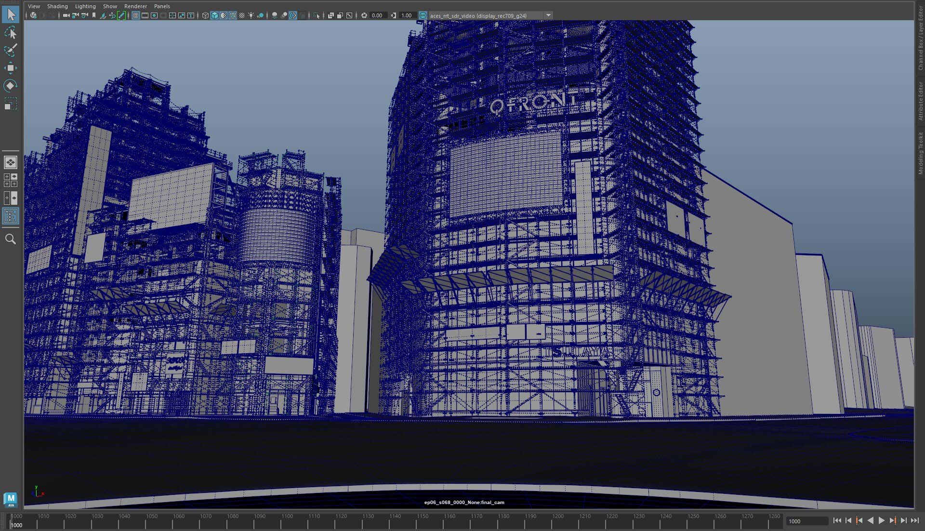Screen dimensions: 925x531
Task: Switch to single pane layout
Action: pyautogui.click(x=11, y=162)
